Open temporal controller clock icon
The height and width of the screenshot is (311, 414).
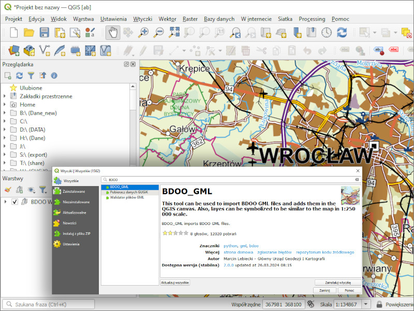[x=327, y=33]
